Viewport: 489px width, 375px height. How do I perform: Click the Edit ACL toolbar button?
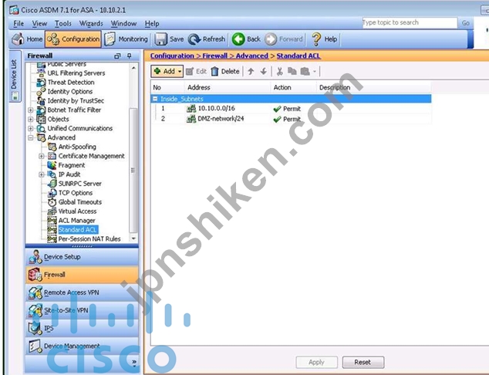tap(196, 72)
